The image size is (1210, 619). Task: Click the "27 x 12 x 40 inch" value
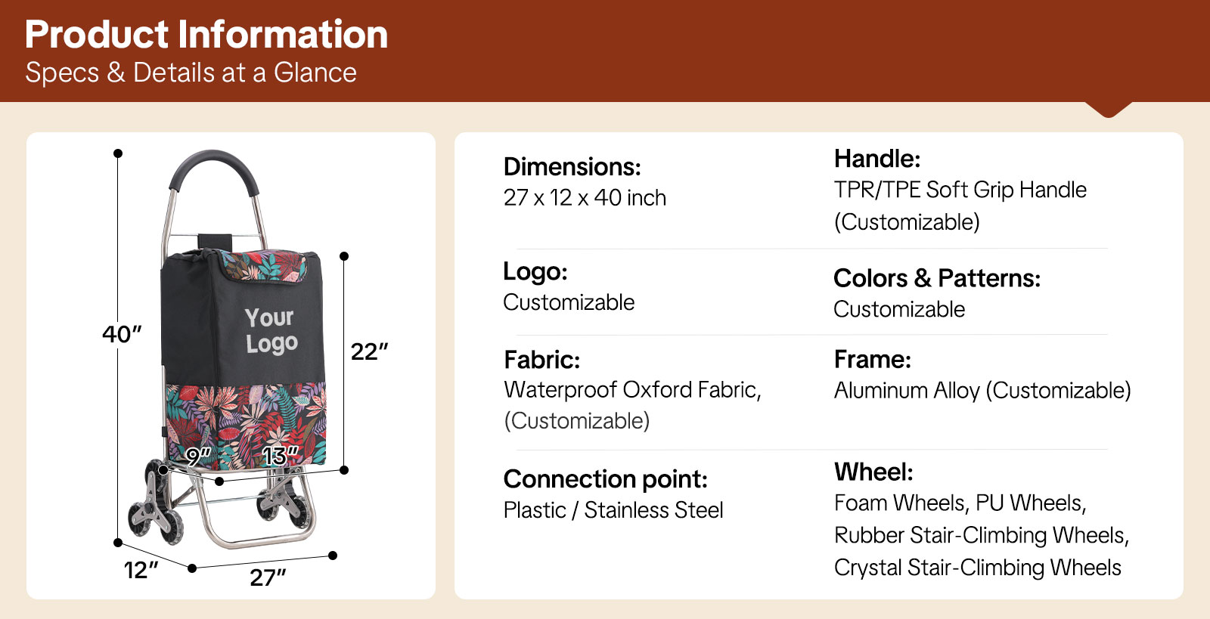pos(585,198)
